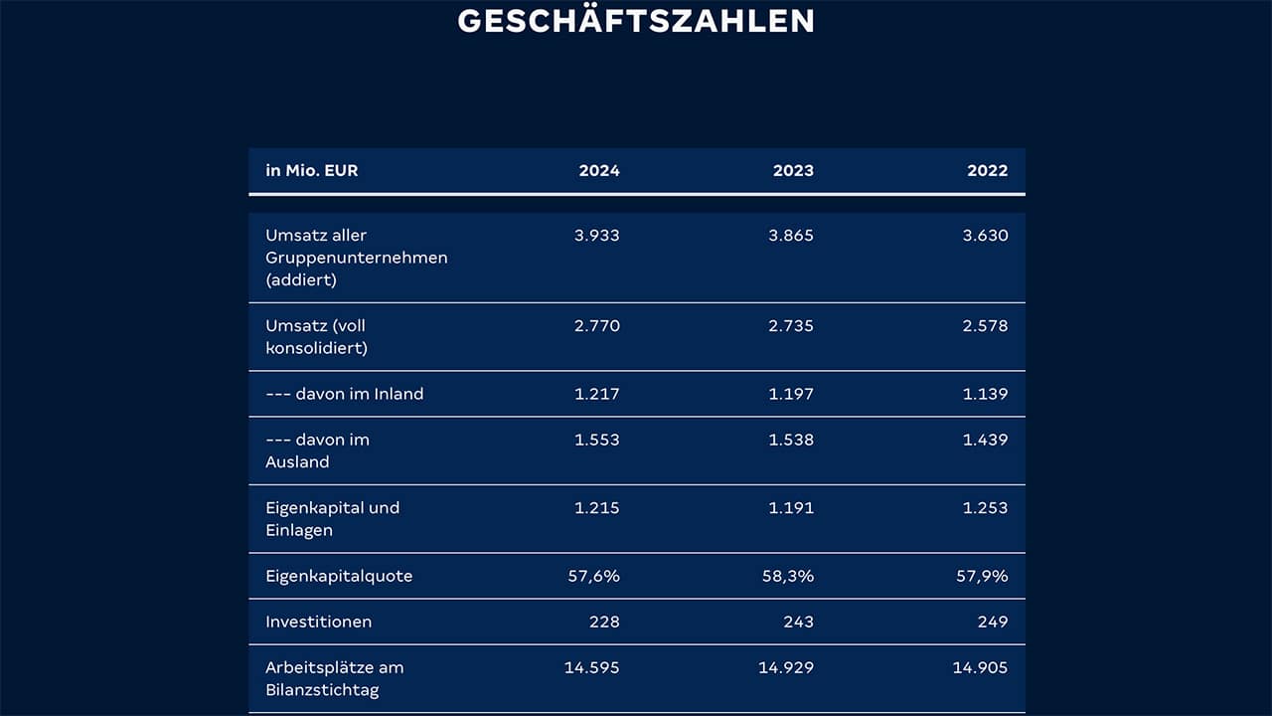Click the 14.905 Arbeitsplätze value for 2022

point(980,667)
